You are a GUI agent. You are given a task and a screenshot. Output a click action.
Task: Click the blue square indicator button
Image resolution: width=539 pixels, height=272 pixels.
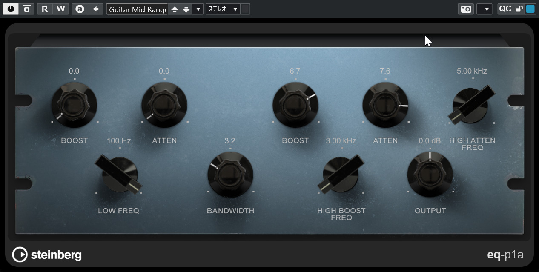coord(530,9)
